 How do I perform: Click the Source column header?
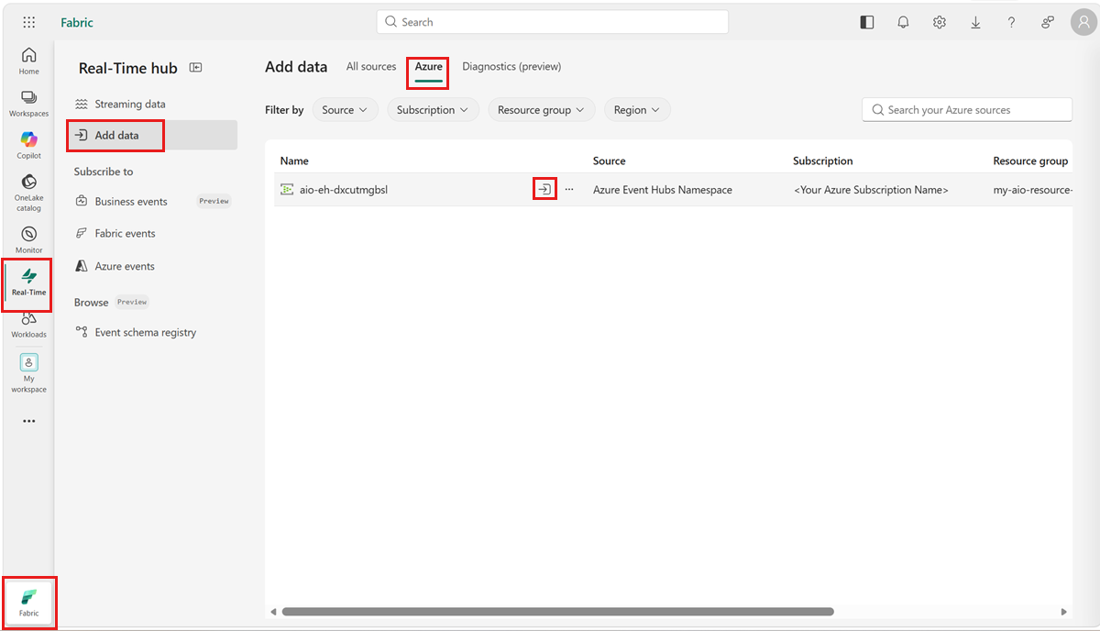(x=609, y=161)
